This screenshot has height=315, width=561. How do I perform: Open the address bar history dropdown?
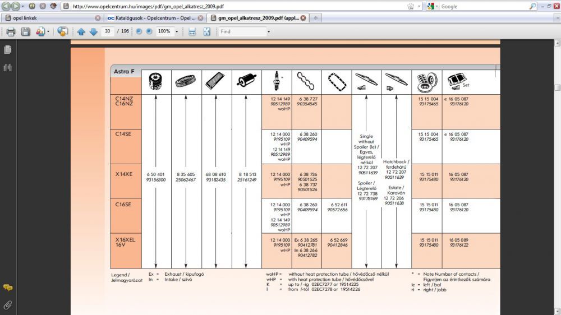click(x=419, y=6)
